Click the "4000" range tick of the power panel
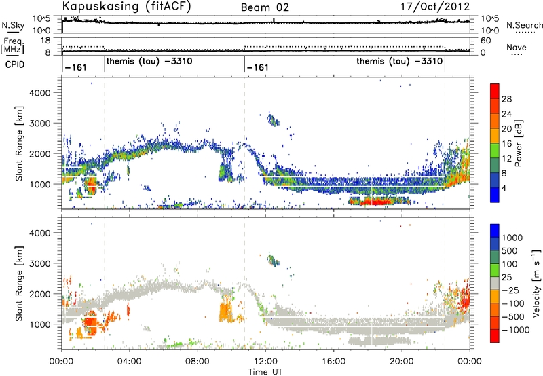Screen dimensions: 543x376 pyautogui.click(x=39, y=93)
